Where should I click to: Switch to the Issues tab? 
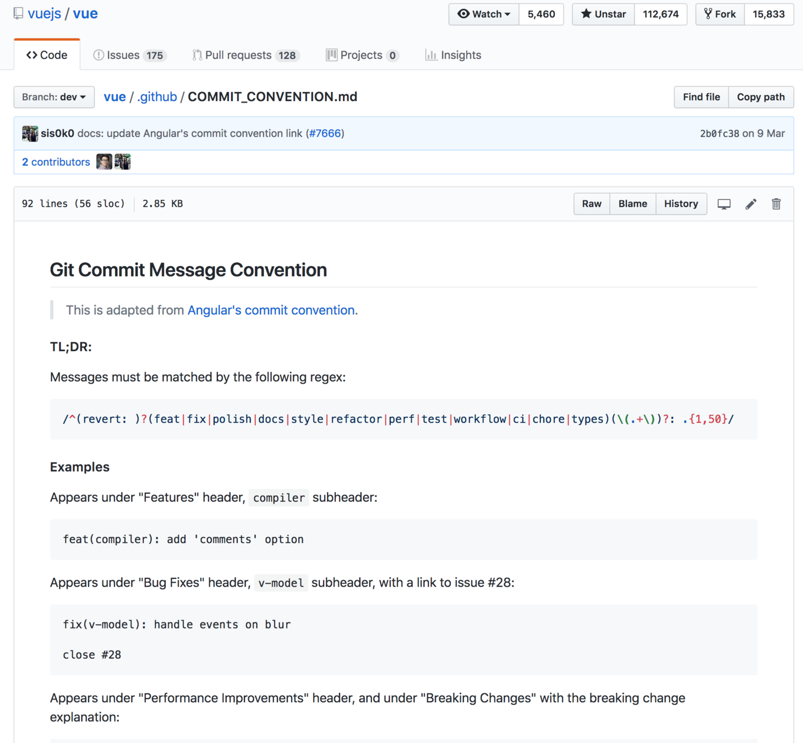click(129, 55)
